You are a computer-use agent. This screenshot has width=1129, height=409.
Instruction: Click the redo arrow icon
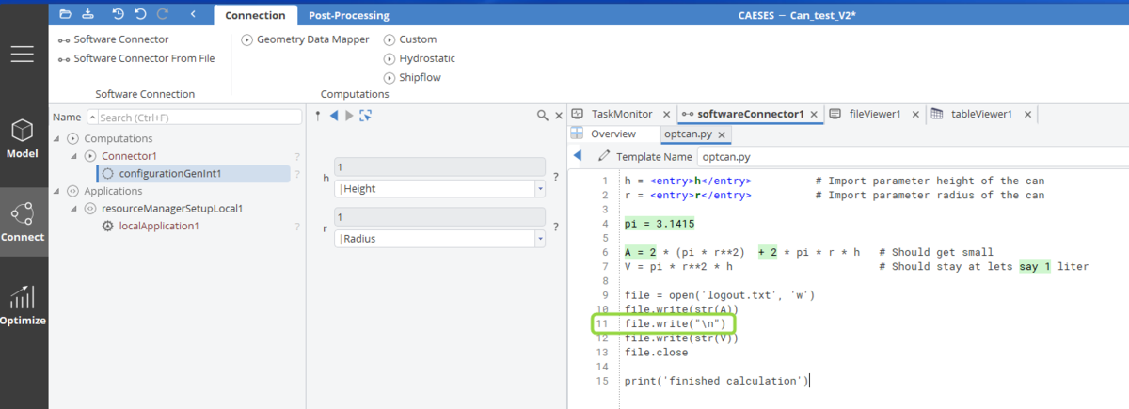163,14
